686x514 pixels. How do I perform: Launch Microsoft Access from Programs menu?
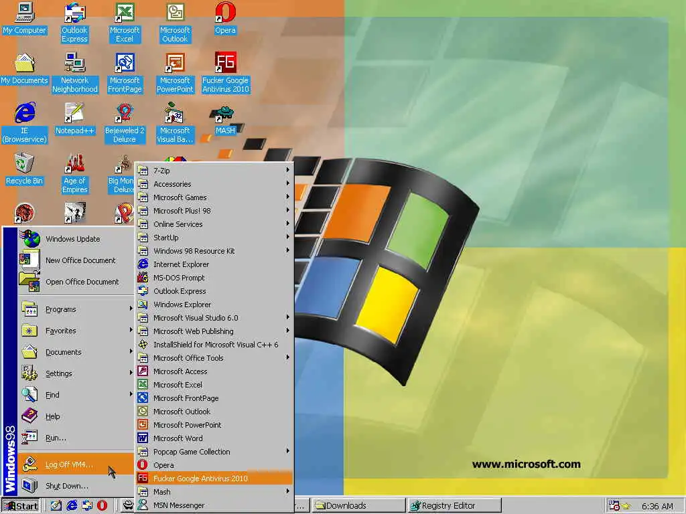pyautogui.click(x=214, y=371)
